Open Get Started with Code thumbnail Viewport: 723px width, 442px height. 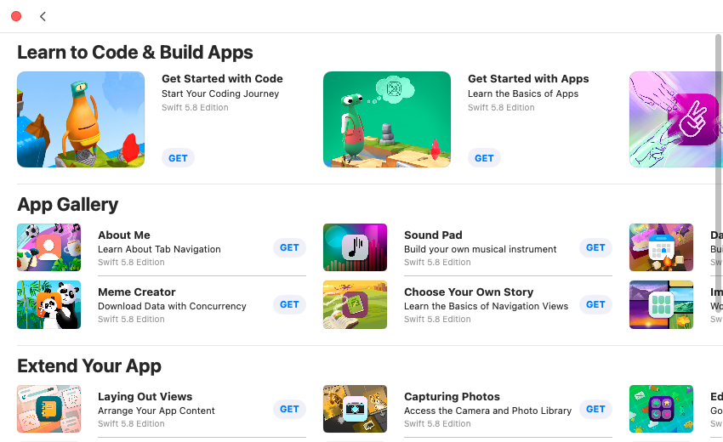(x=81, y=119)
